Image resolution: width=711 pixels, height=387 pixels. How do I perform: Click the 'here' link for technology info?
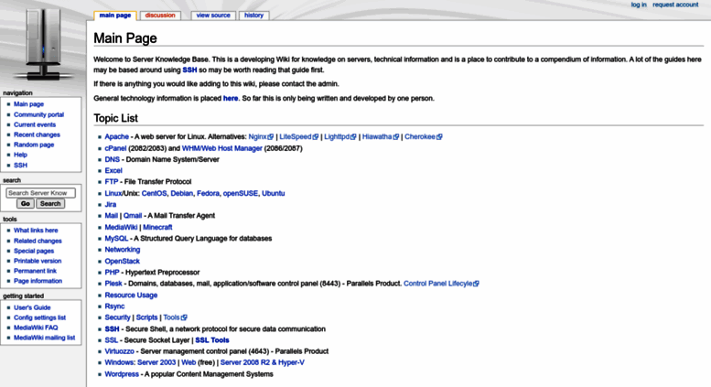pos(231,98)
